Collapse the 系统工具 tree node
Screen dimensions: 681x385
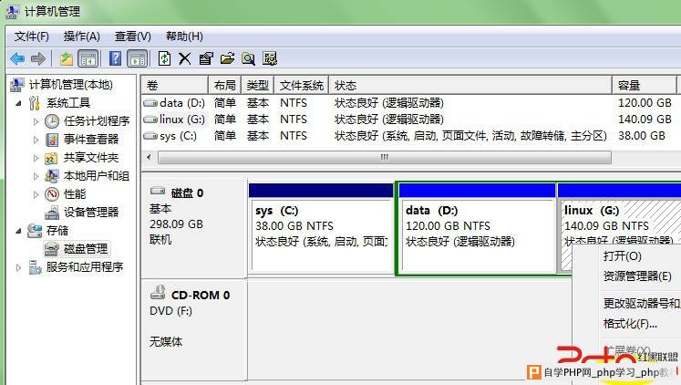point(18,103)
